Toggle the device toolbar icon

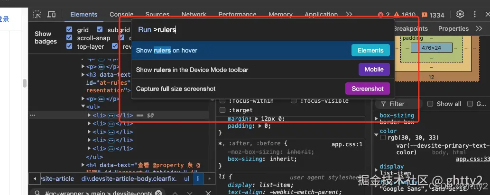(51, 14)
